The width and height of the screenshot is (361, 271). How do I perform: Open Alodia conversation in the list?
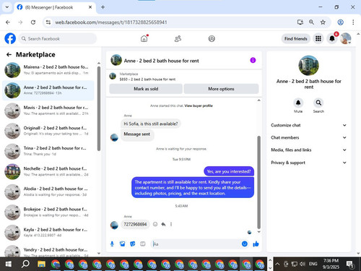(48, 192)
